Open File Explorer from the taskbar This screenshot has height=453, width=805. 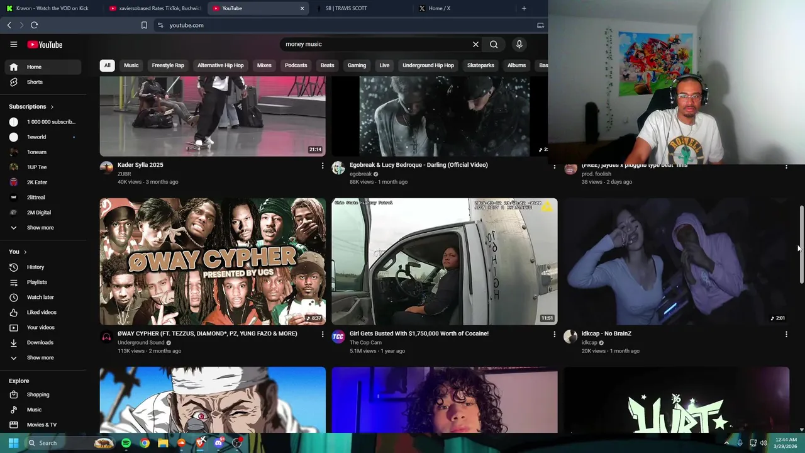[x=163, y=443]
